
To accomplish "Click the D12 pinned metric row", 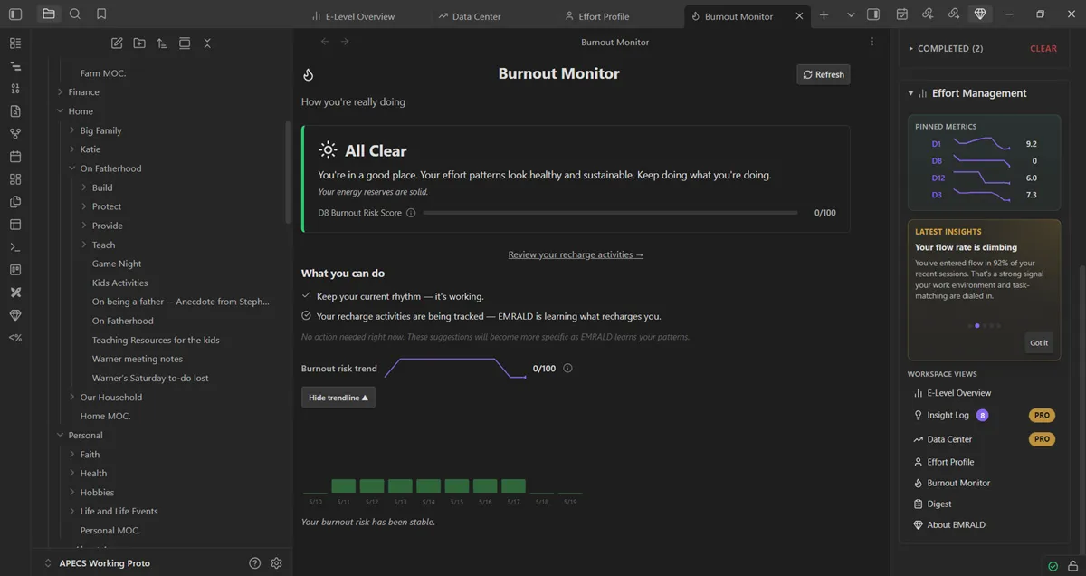I will click(985, 178).
